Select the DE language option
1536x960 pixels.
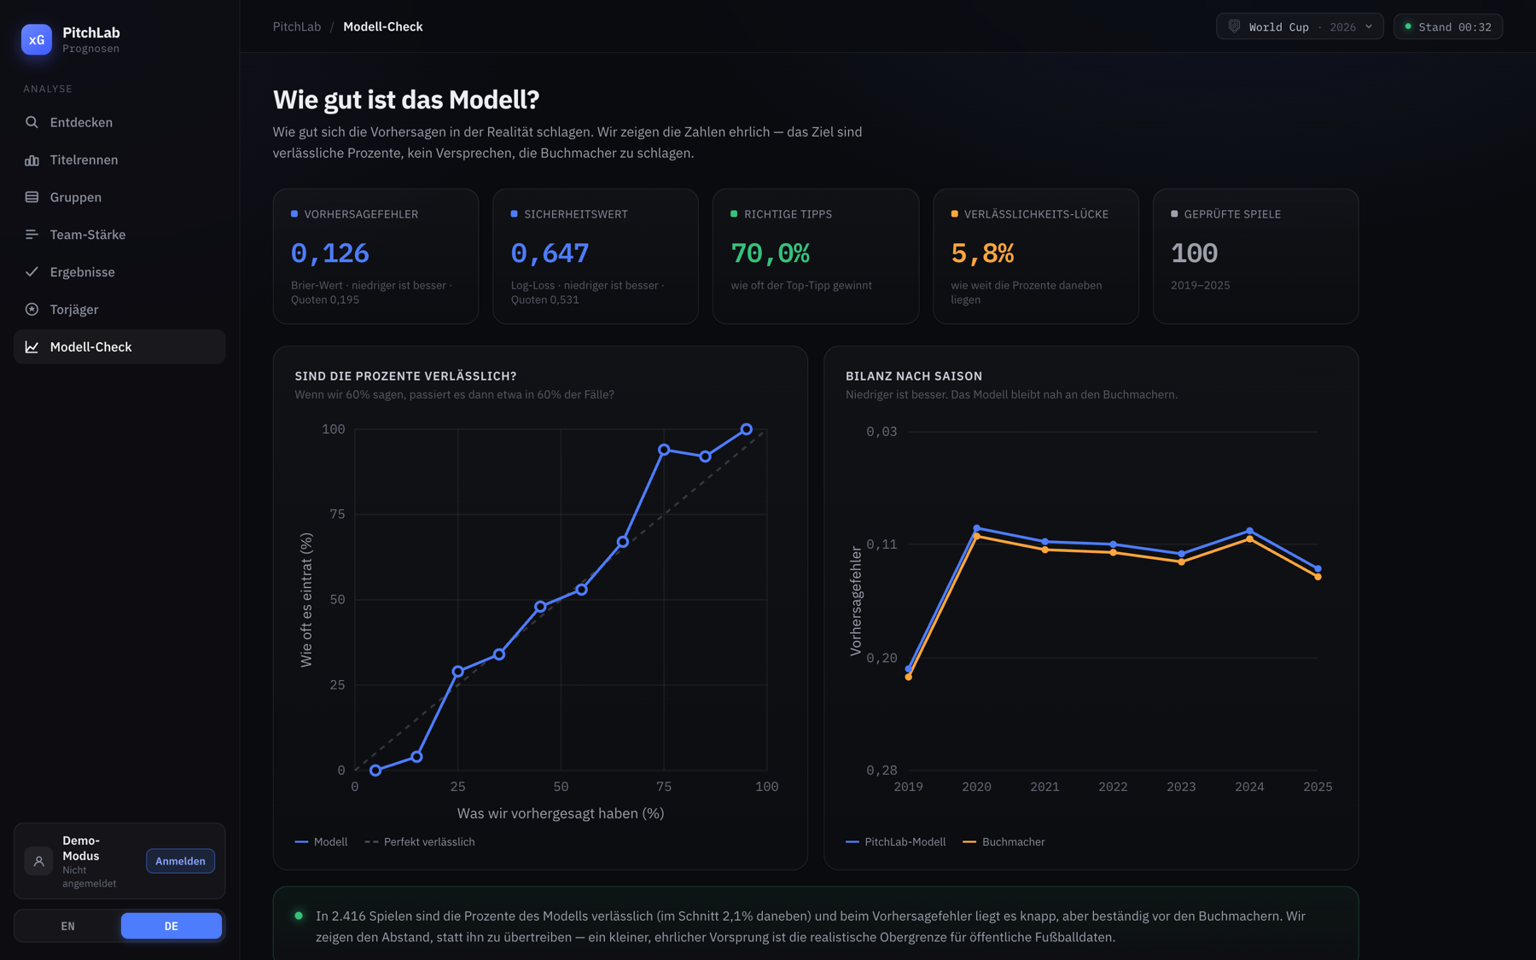(172, 926)
